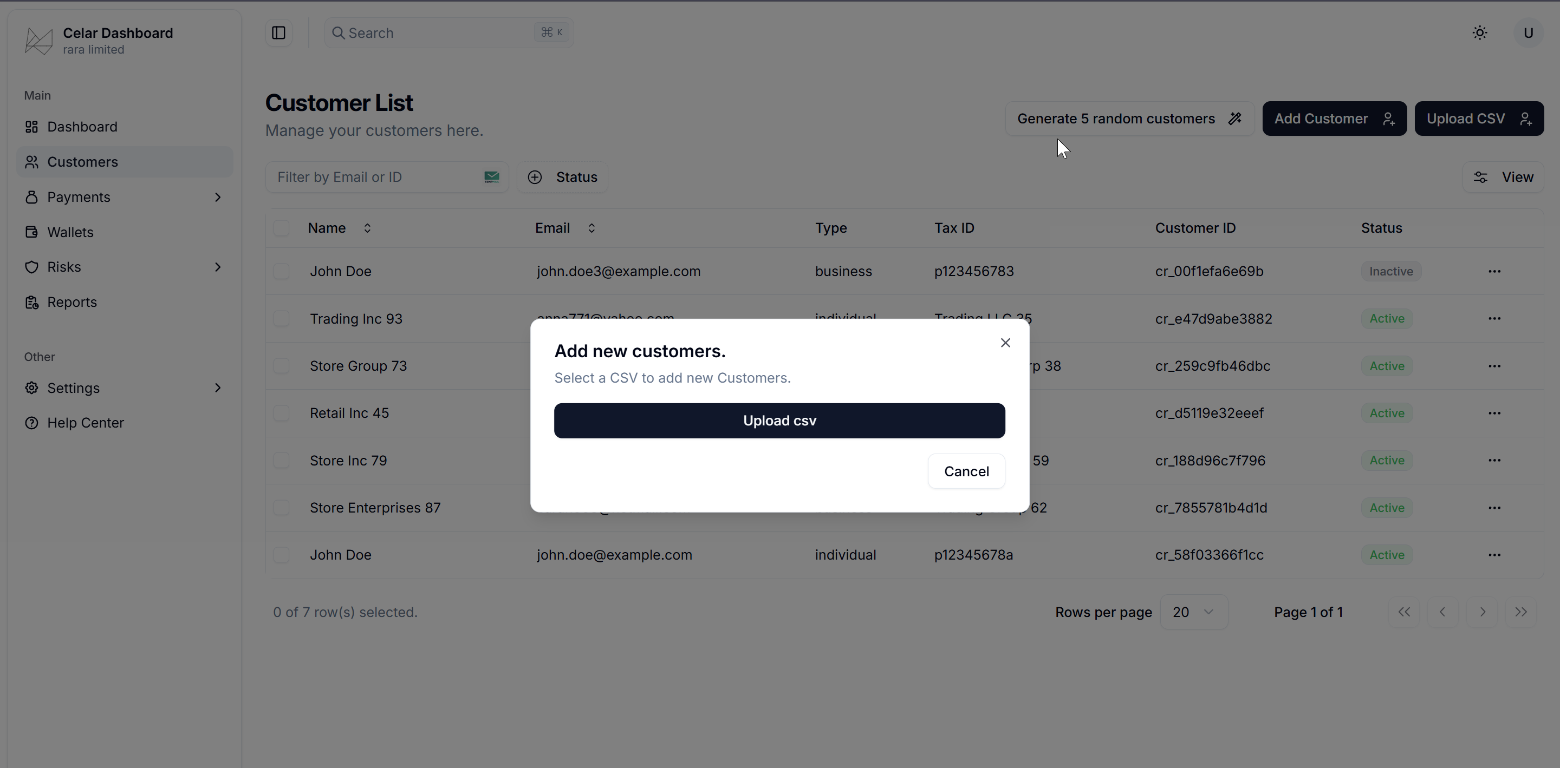Screen dimensions: 1560x768
Task: Open row actions for cr_00f1efa6e69b
Action: [x=1494, y=271]
